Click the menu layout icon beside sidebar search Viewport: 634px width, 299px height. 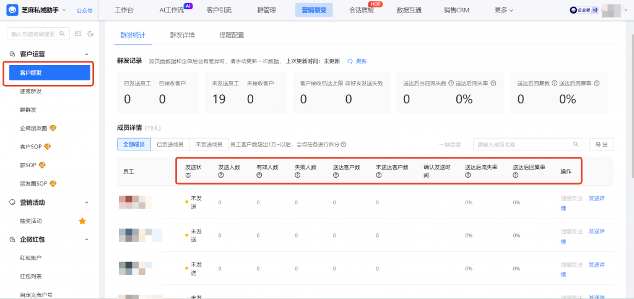79,34
